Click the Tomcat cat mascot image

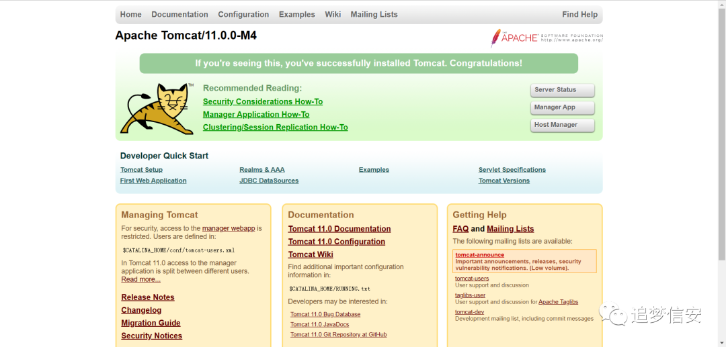tap(157, 109)
